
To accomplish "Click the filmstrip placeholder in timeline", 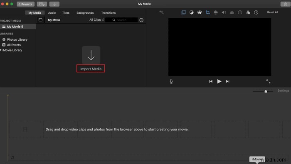I will pyautogui.click(x=25, y=130).
